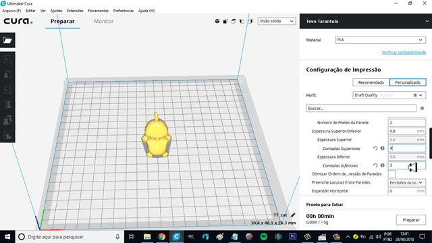Open settings visibility hamburger menu beside search
This screenshot has height=243, width=432.
[x=422, y=108]
